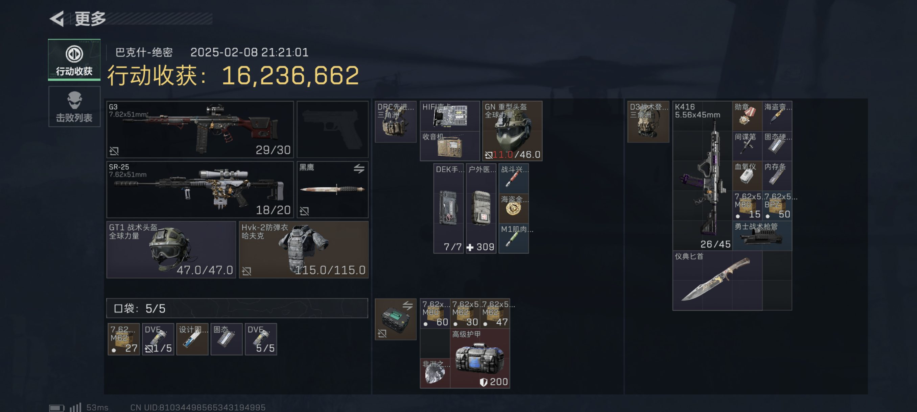The height and width of the screenshot is (412, 917).
Task: Click the GN 重型头盔 helmet
Action: [512, 131]
